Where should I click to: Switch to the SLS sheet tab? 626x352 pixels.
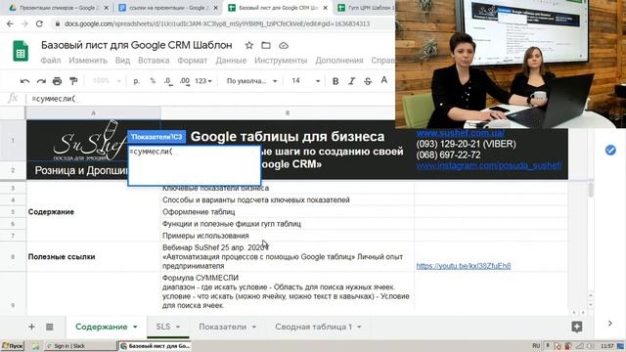pos(163,327)
